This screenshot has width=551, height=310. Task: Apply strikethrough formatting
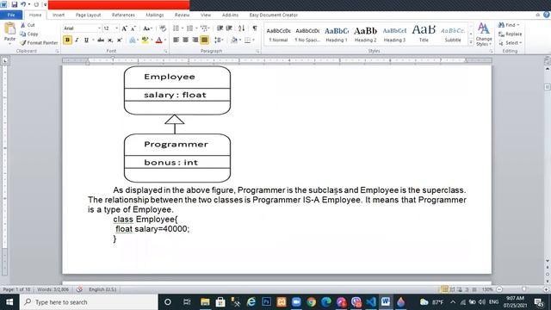coord(101,40)
